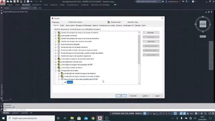This screenshot has width=215, height=121.
Task: Select the highlighted template file entry in tree
Action: pos(70,82)
